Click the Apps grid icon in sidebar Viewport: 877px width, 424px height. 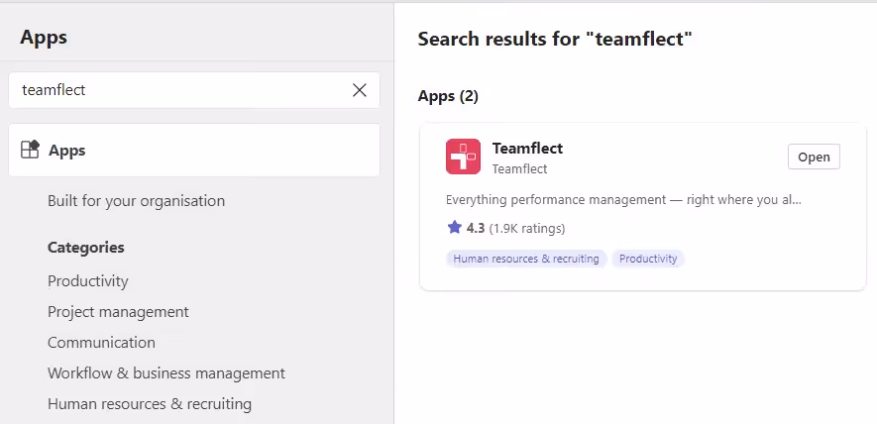coord(30,150)
